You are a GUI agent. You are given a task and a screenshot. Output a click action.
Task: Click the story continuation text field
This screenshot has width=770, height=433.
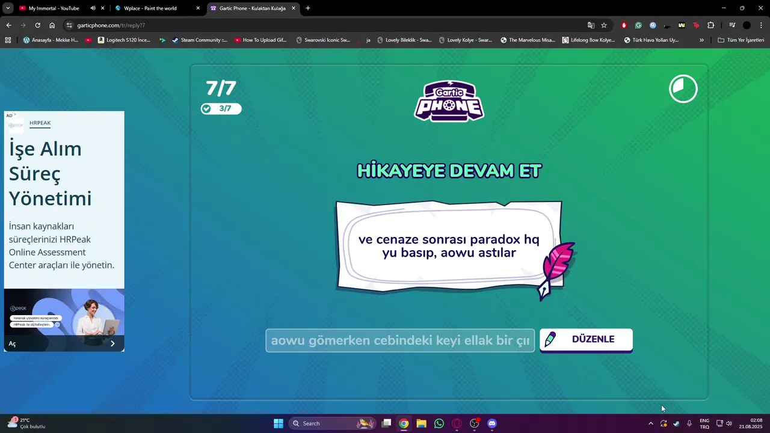[x=400, y=340]
